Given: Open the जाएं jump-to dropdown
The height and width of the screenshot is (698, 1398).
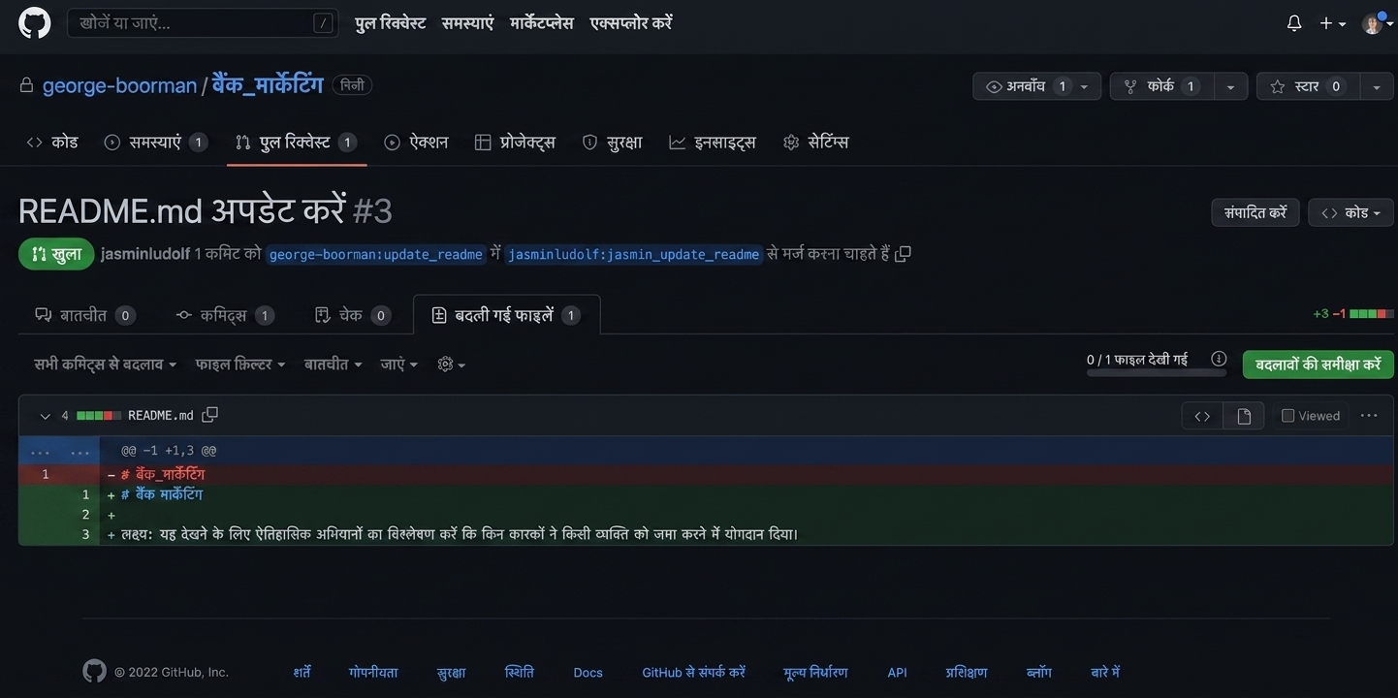Looking at the screenshot, I should [399, 365].
